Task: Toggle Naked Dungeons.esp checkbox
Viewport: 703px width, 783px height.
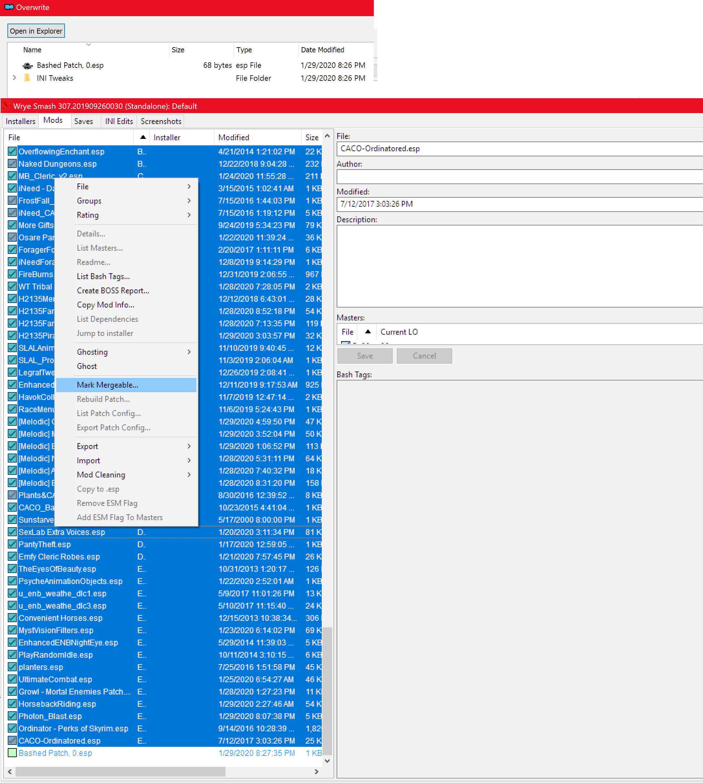Action: coord(12,164)
